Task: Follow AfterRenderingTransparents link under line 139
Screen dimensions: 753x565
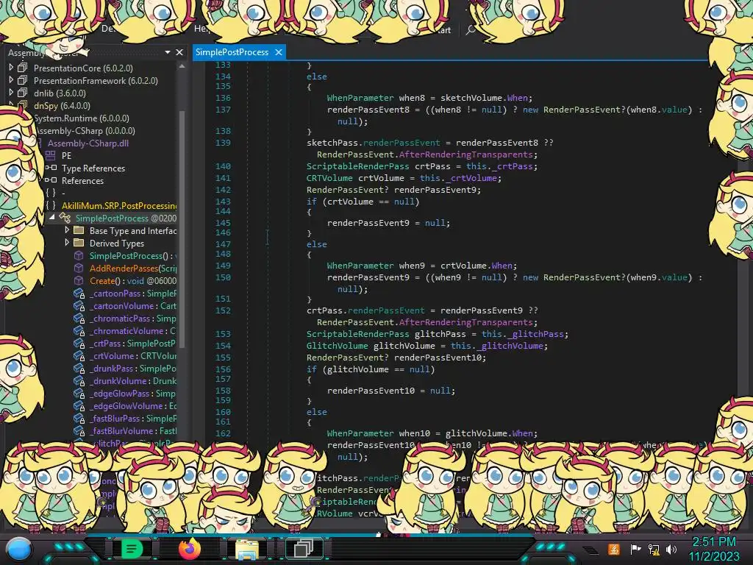Action: click(465, 154)
